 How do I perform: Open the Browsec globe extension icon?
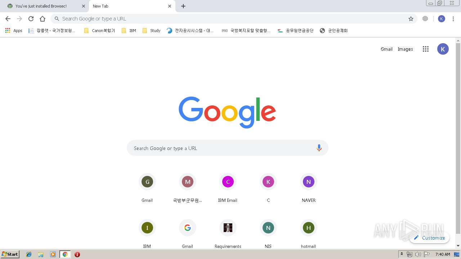coord(425,19)
